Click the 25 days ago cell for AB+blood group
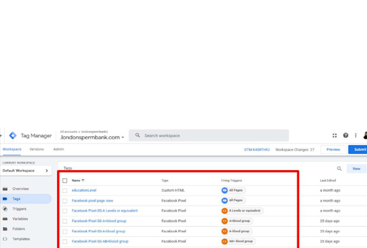The image size is (367, 248). (330, 241)
